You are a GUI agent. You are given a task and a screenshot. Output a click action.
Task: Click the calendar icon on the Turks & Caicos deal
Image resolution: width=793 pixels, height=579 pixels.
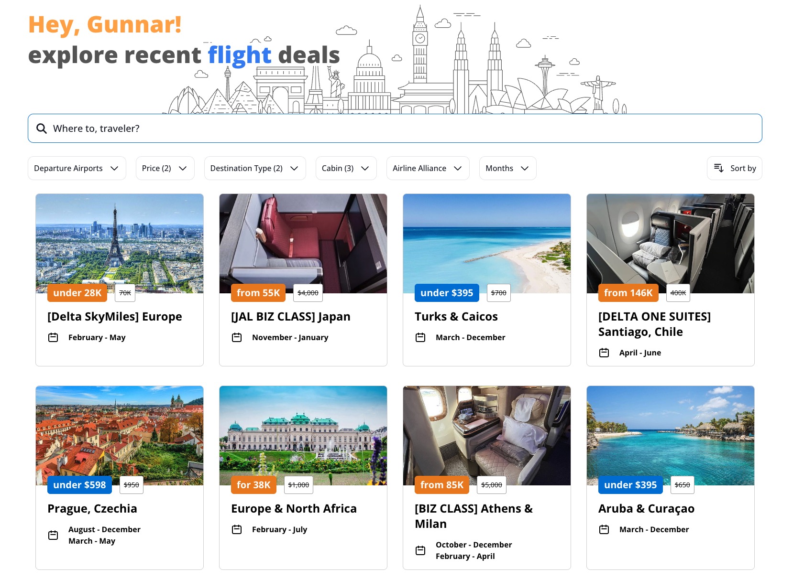pyautogui.click(x=420, y=337)
